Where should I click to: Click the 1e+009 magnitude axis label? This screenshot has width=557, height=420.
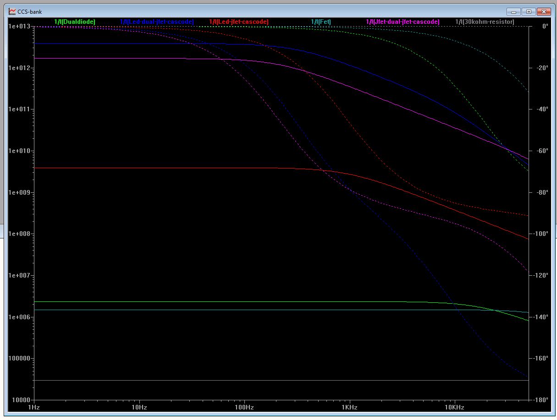[x=19, y=192]
